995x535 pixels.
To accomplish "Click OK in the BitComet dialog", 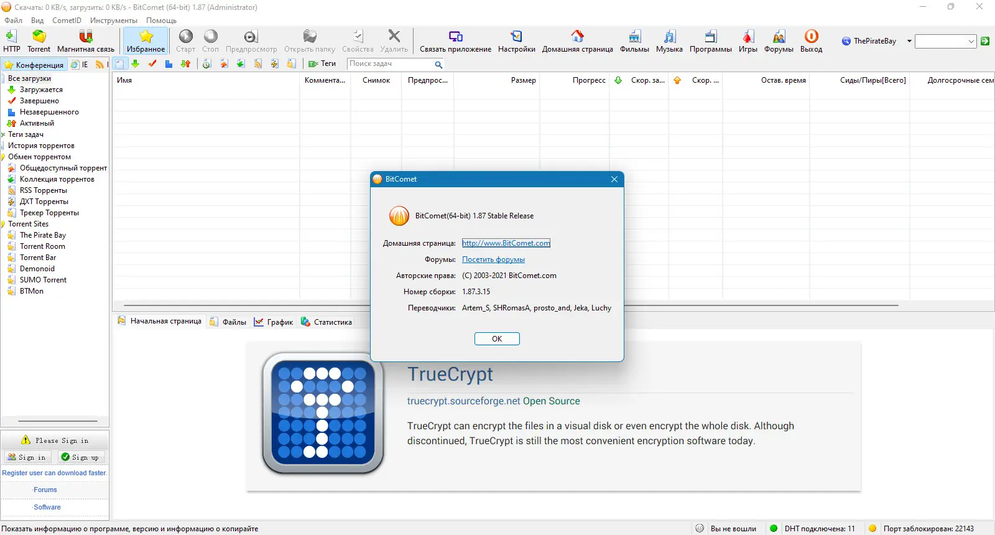I will point(497,338).
